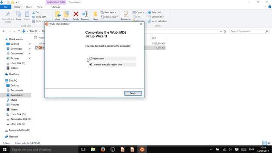
Task: Open the Windows Start menu
Action: [x=5, y=149]
